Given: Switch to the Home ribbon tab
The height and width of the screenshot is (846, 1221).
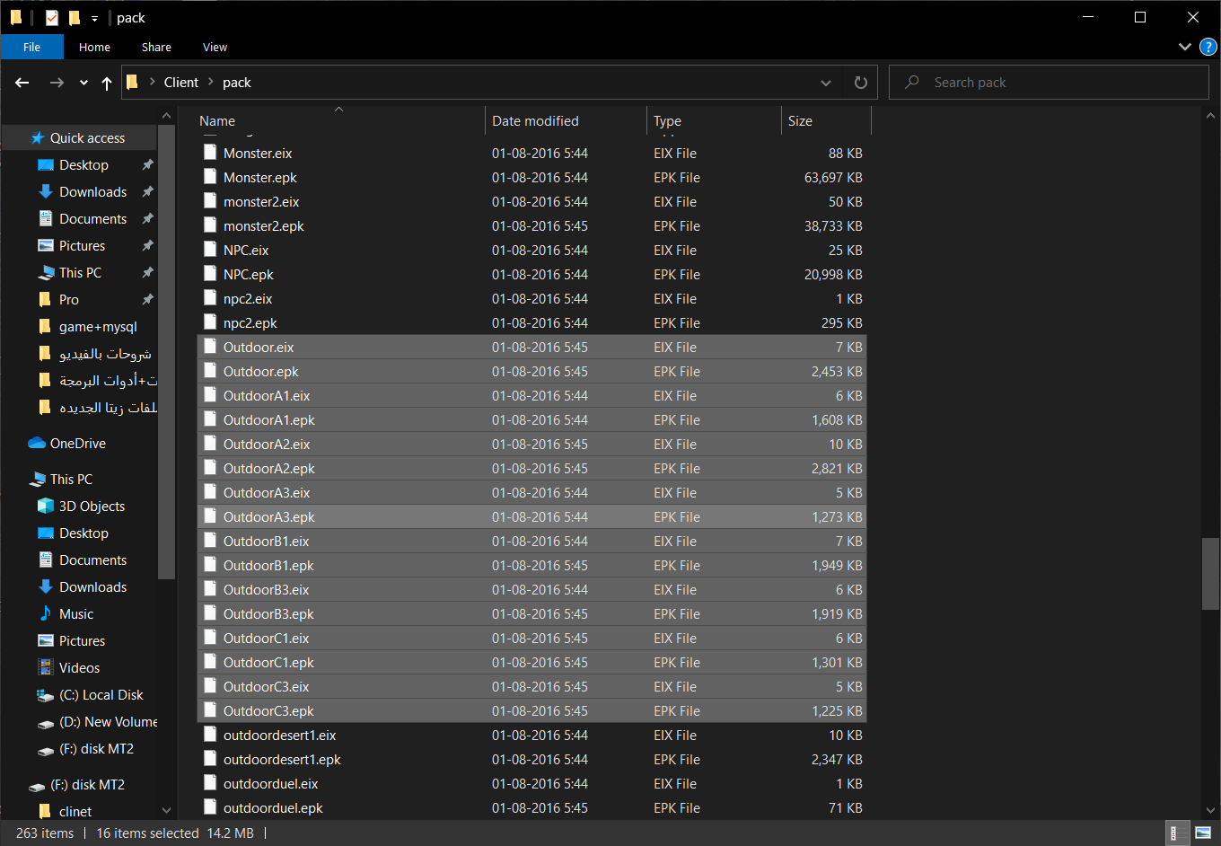Looking at the screenshot, I should 94,47.
